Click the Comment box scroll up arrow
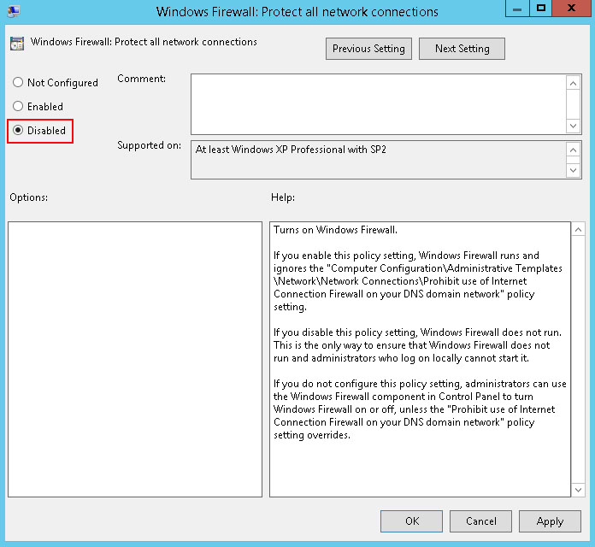Viewport: 595px width, 547px height. pyautogui.click(x=574, y=83)
